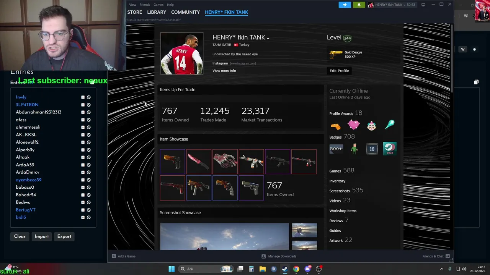
Task: Open Workshop Items link
Action: 343,211
